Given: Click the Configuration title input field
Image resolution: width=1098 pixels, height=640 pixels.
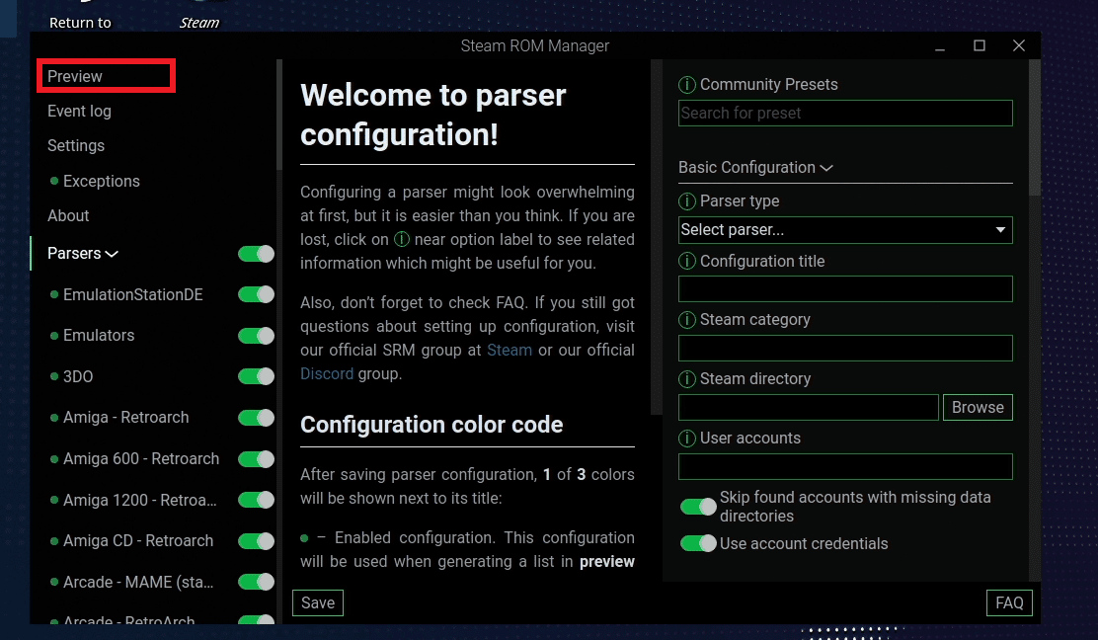Looking at the screenshot, I should click(845, 289).
